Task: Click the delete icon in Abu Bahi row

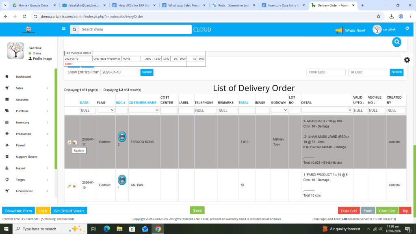Action: pos(74,186)
